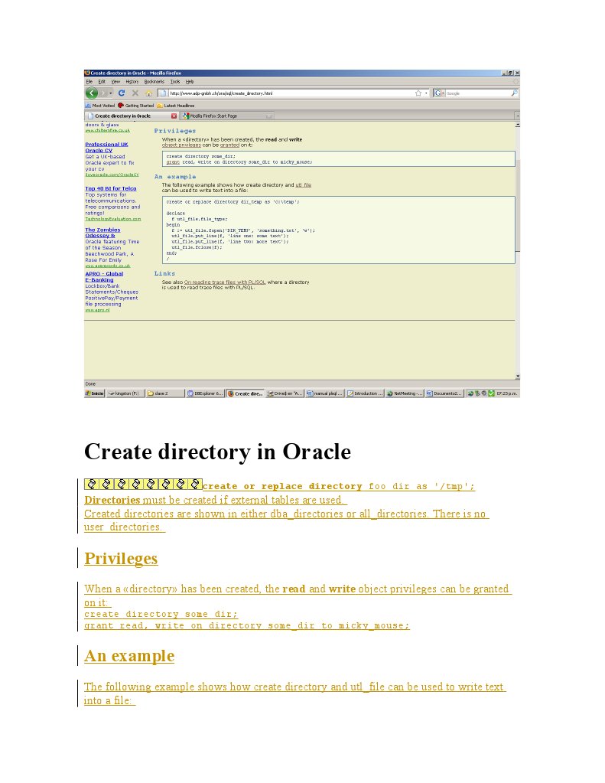Open the Bookmarks menu
605x783 pixels.
pos(154,81)
